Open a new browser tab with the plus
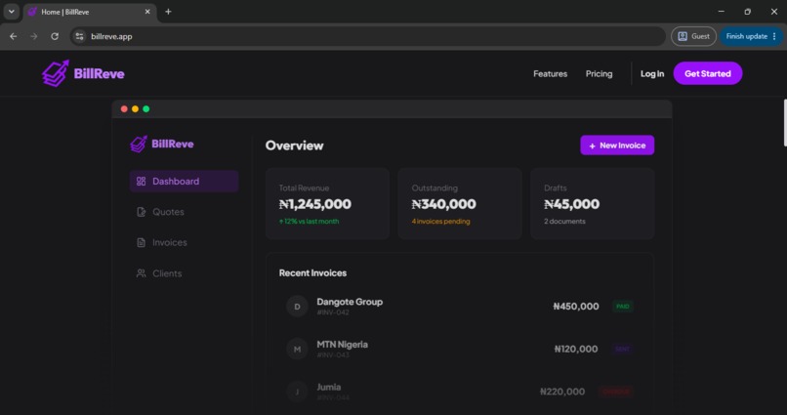Screen dimensions: 787x415 click(x=168, y=12)
